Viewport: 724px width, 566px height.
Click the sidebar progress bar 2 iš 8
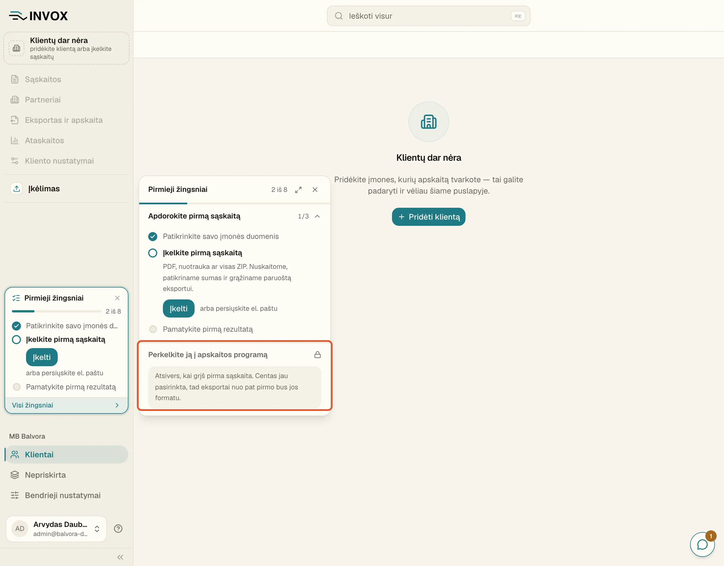coord(56,311)
